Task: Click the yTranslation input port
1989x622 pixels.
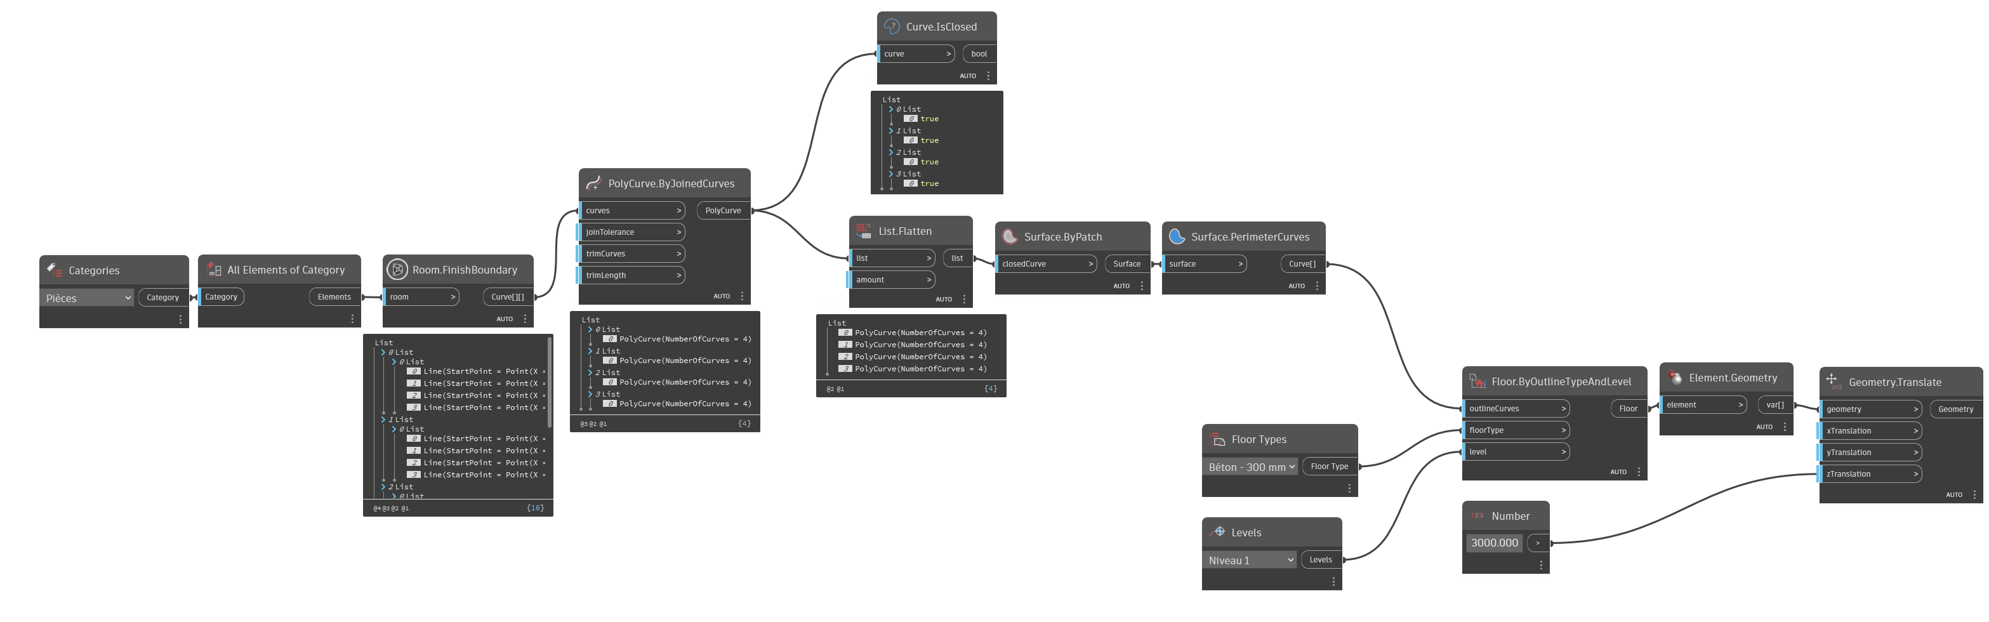Action: (x=1871, y=453)
